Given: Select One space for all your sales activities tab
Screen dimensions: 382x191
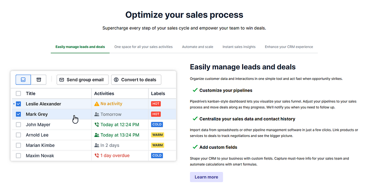Looking at the screenshot, I should tap(144, 47).
